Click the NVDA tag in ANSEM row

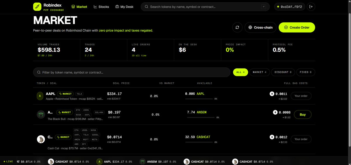(x=78, y=115)
